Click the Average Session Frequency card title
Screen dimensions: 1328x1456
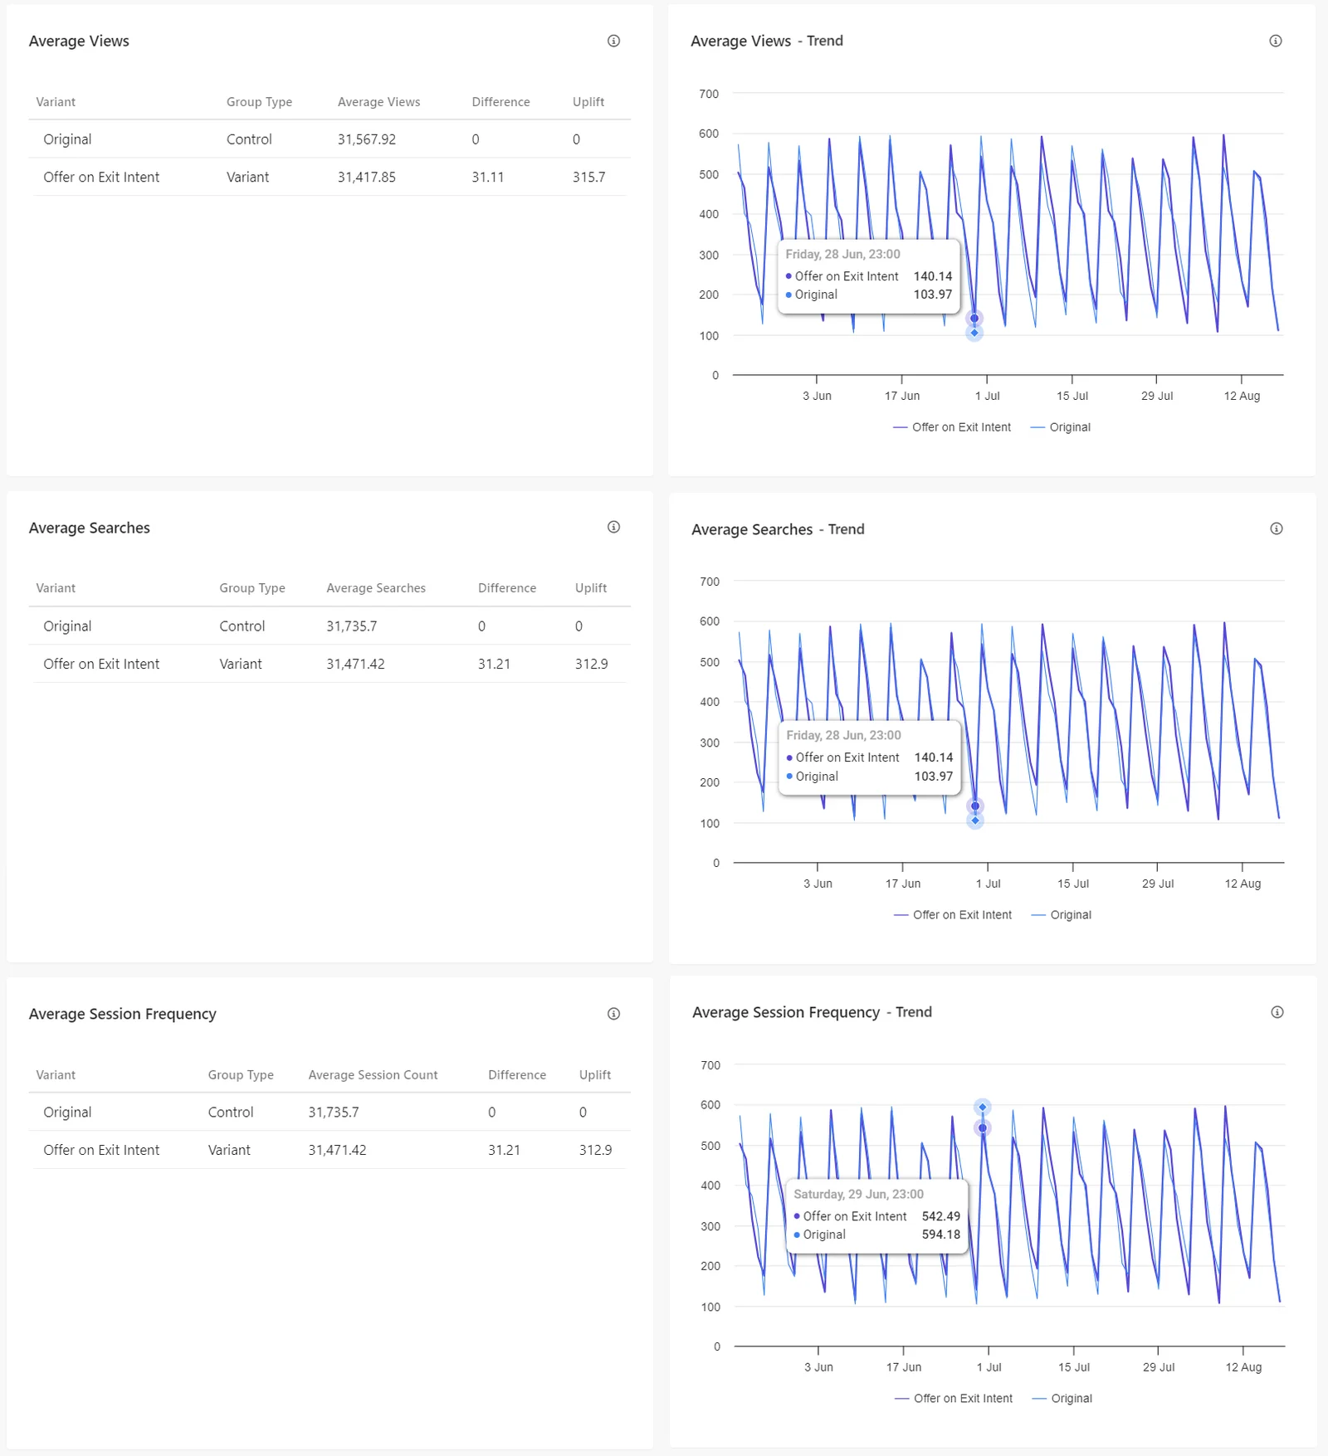[123, 1014]
